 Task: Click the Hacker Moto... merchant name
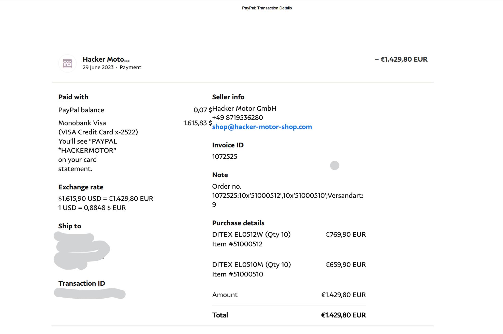(x=106, y=59)
